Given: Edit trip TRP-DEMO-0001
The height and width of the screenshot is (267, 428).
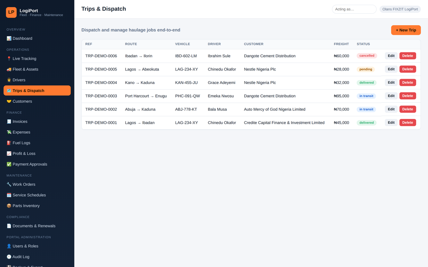Looking at the screenshot, I should click(391, 122).
